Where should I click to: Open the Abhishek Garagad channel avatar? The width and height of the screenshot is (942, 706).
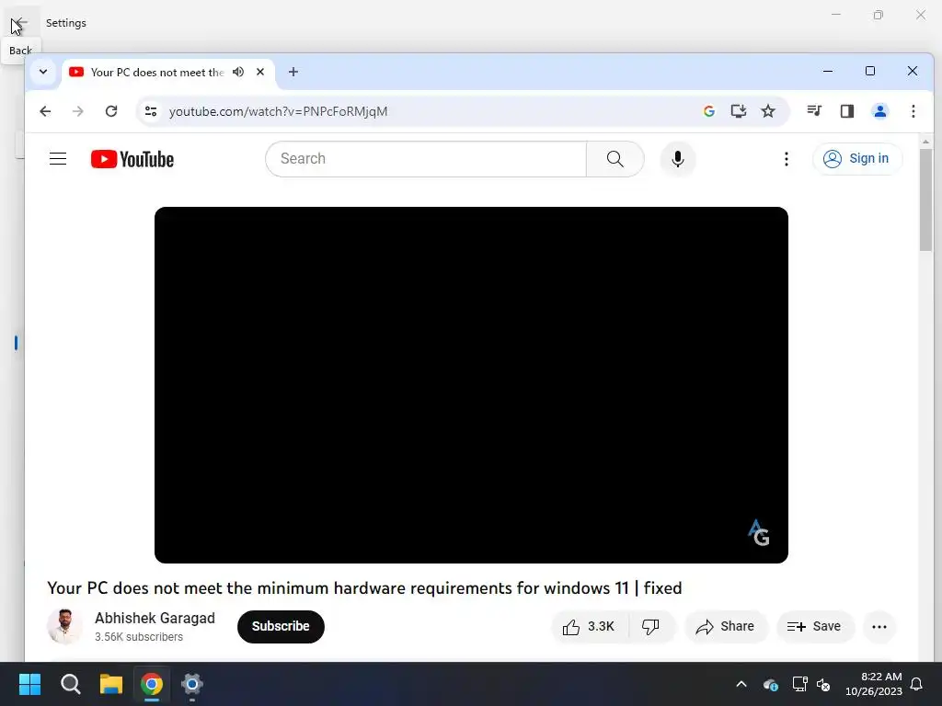click(x=64, y=626)
